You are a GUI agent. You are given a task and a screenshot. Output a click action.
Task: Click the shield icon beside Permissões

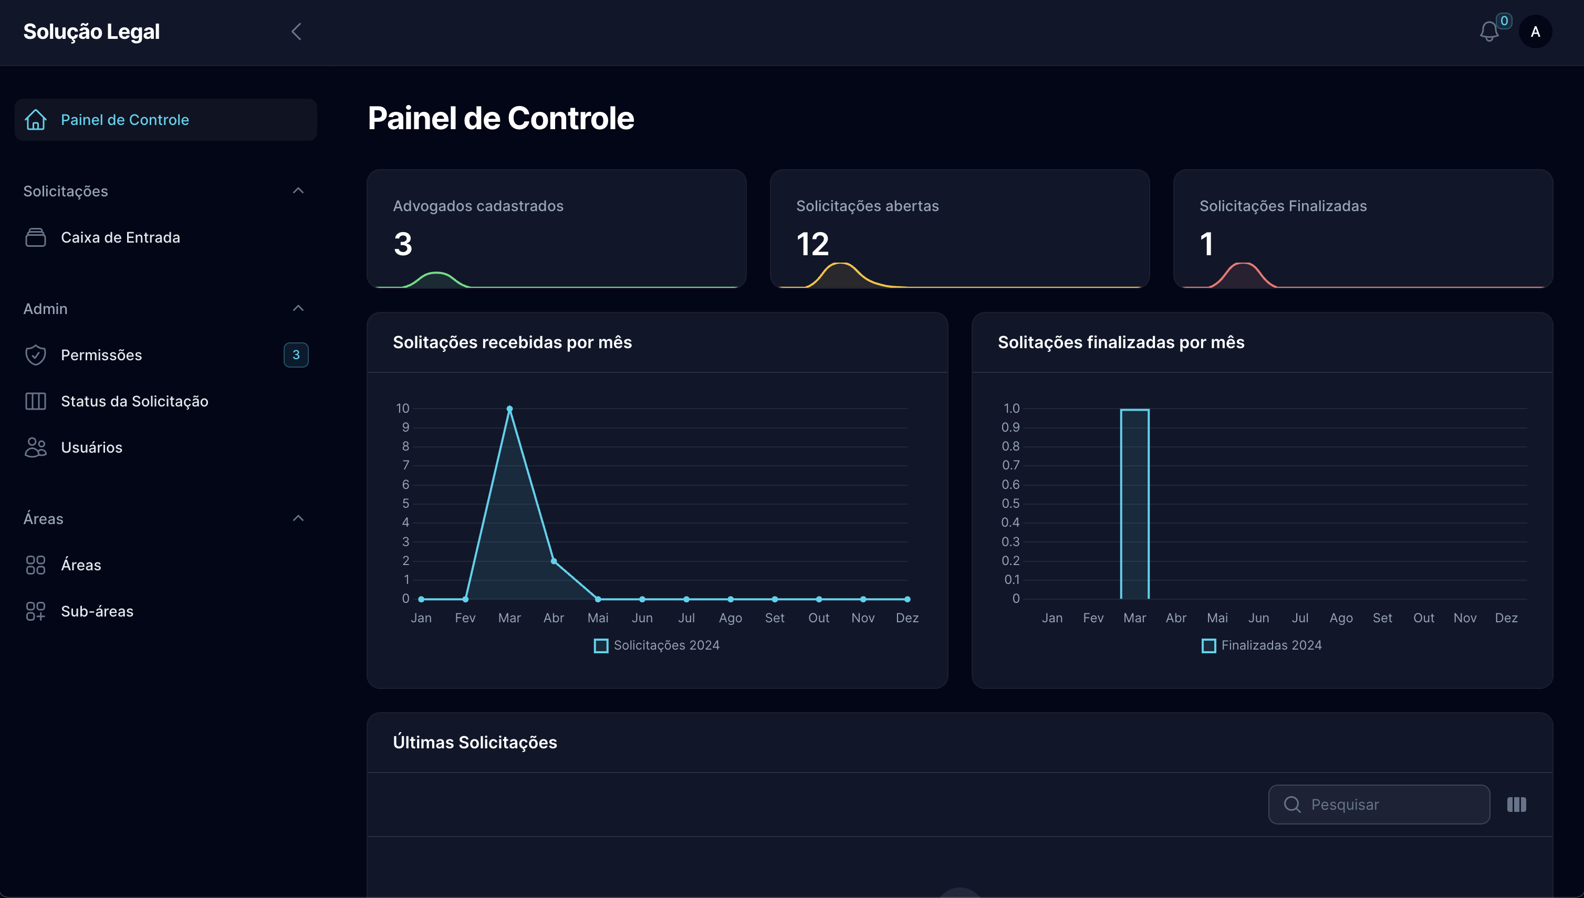[x=36, y=355]
